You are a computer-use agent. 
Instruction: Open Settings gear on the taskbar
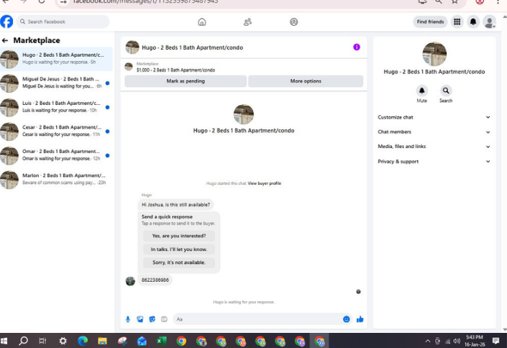click(63, 341)
